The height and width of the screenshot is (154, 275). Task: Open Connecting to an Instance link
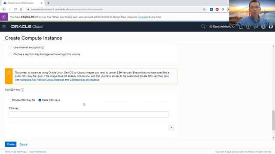(x=84, y=80)
